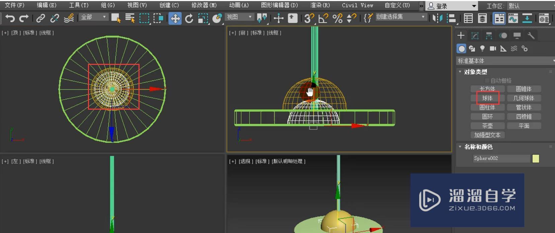Click the 球体 button
Viewport: 555px width, 233px height.
487,98
